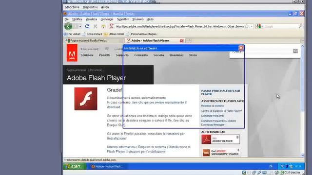Image resolution: width=312 pixels, height=175 pixels.
Task: Open the Ulteriori informazioni link
Action: coord(121,147)
